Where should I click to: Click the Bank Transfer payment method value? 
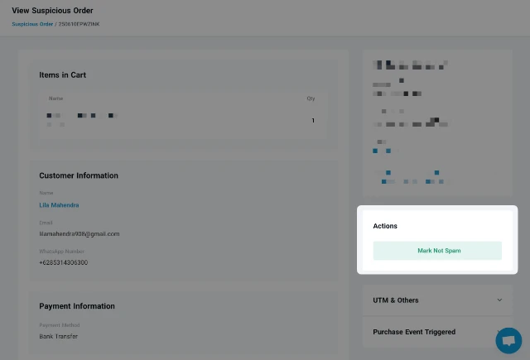coord(58,336)
